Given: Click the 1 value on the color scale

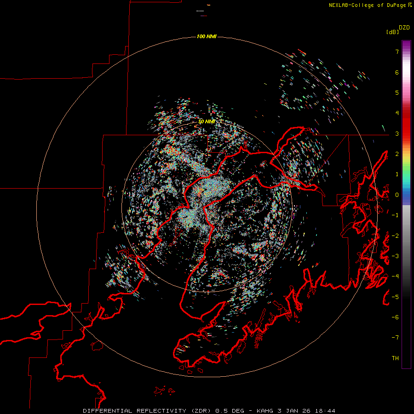Looking at the screenshot, I should tap(397, 174).
